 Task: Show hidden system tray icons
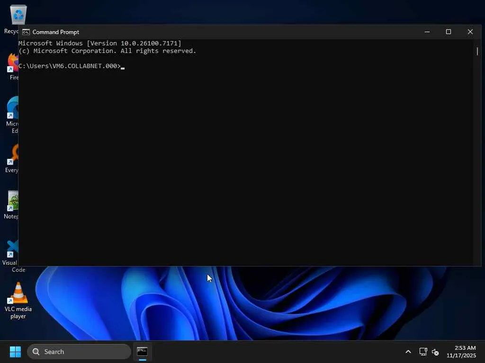(x=408, y=352)
